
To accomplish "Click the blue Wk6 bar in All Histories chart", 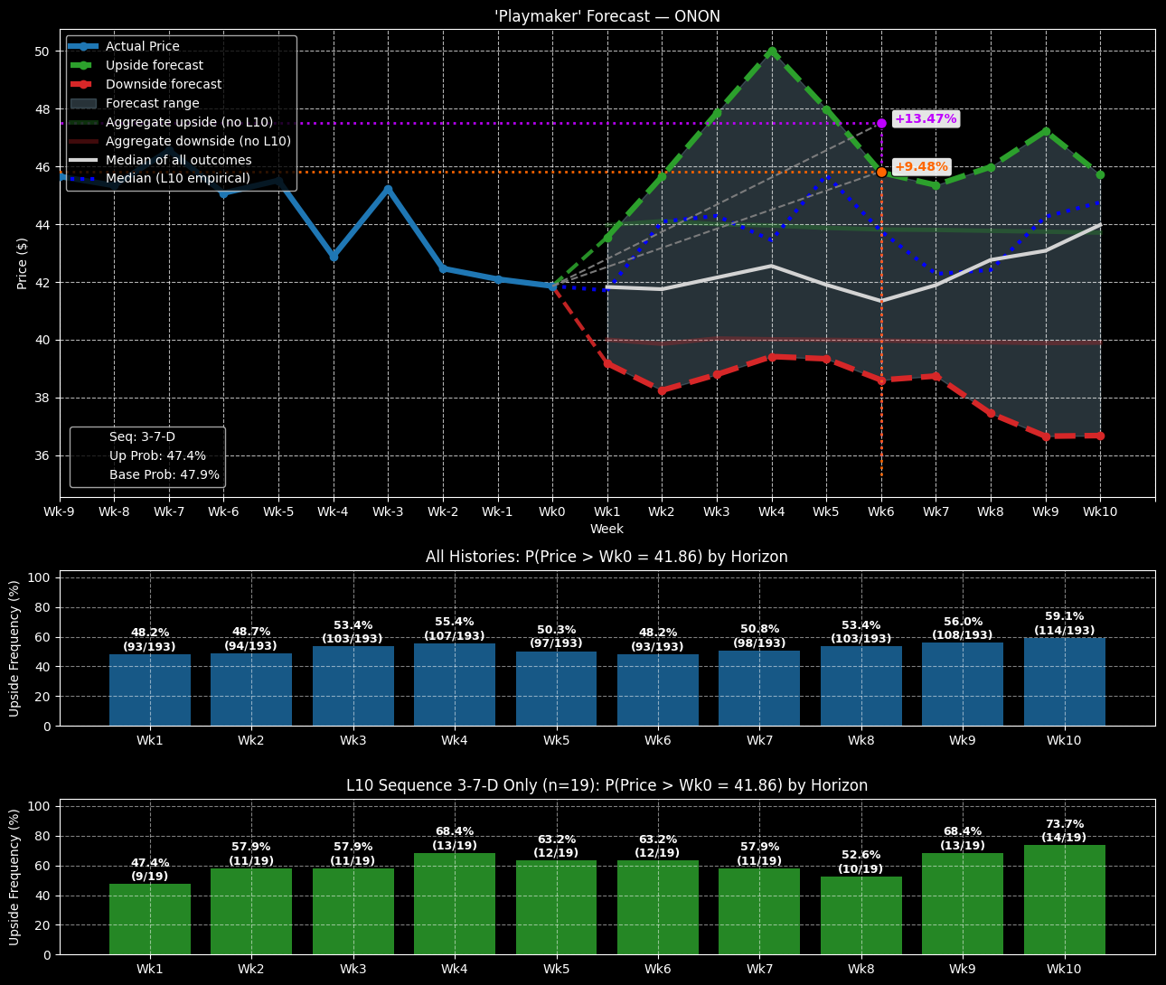I will click(x=658, y=690).
